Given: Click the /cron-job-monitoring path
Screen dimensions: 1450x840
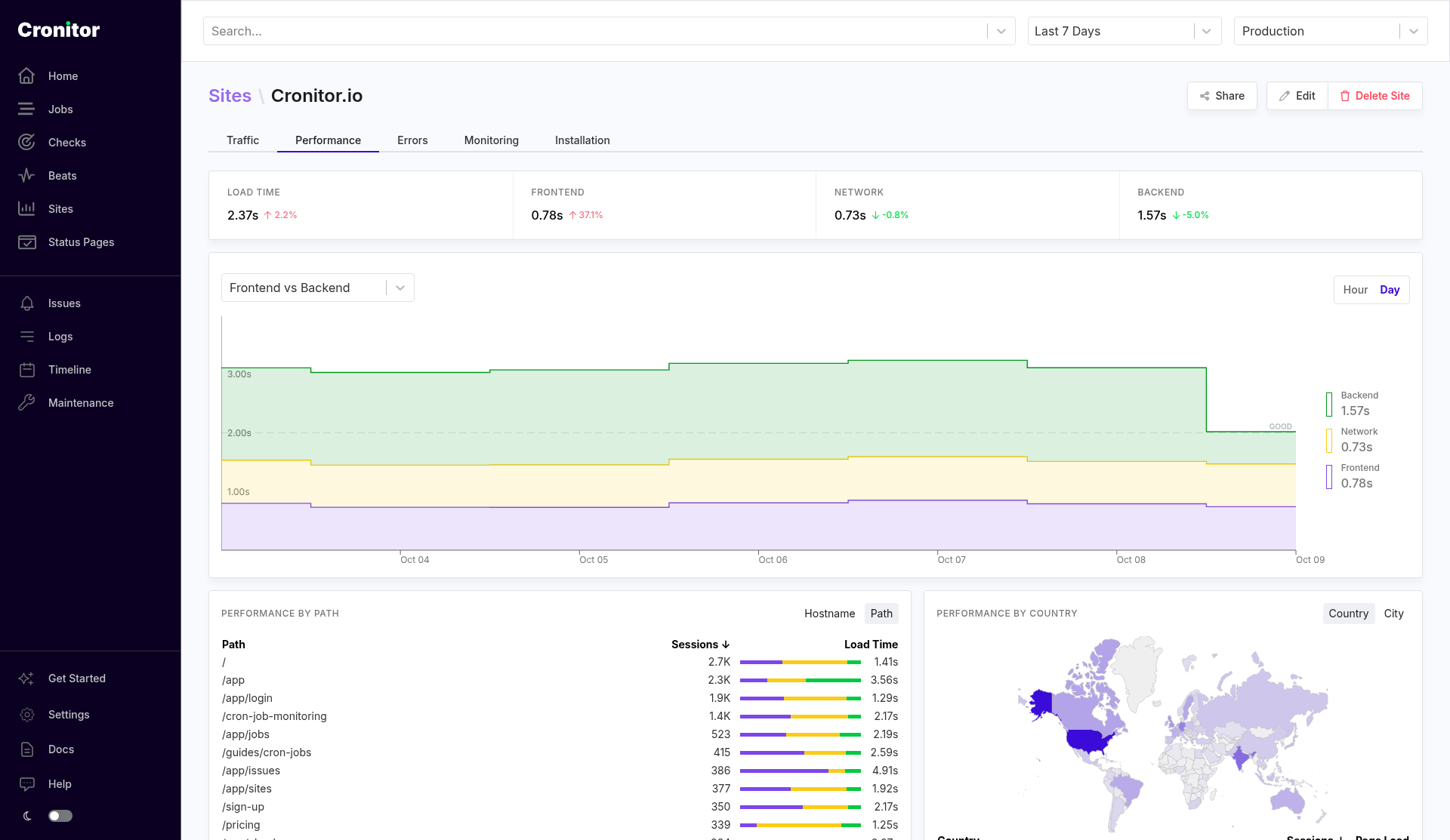Looking at the screenshot, I should point(274,716).
